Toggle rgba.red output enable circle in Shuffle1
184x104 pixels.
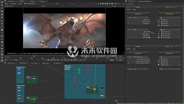160,20
